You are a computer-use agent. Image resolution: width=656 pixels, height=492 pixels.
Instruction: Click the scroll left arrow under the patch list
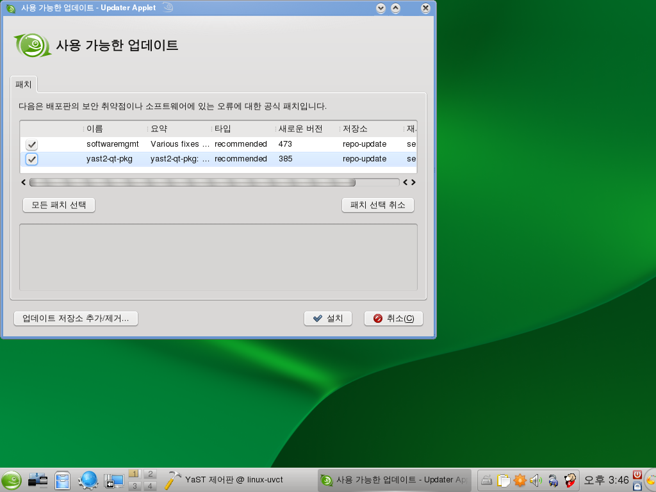coord(24,183)
